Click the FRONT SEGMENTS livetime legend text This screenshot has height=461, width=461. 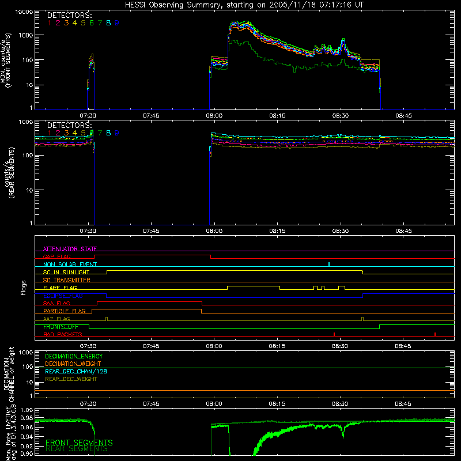click(x=79, y=443)
